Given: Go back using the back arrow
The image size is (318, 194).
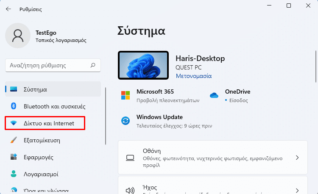Looking at the screenshot, I should 8,9.
